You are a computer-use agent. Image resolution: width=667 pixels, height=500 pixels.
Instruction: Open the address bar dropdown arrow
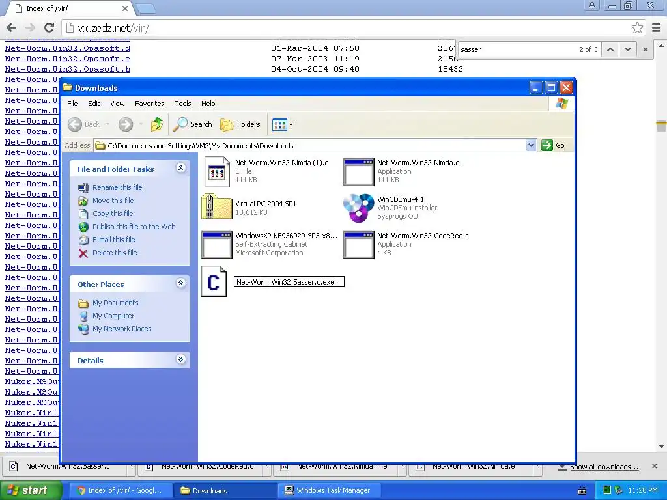(531, 145)
